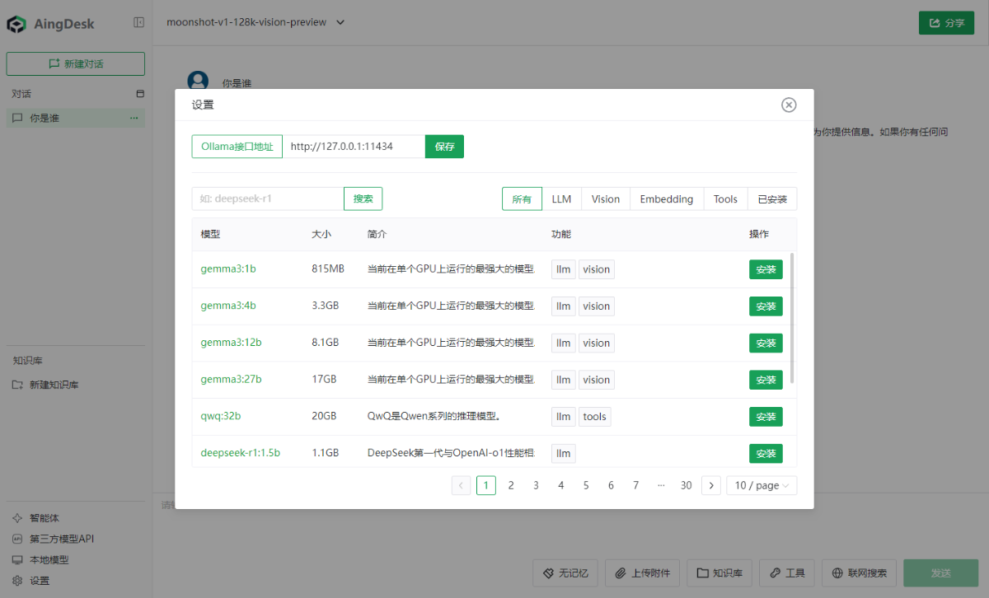
Task: Select the Vision filter tab
Action: pos(606,199)
